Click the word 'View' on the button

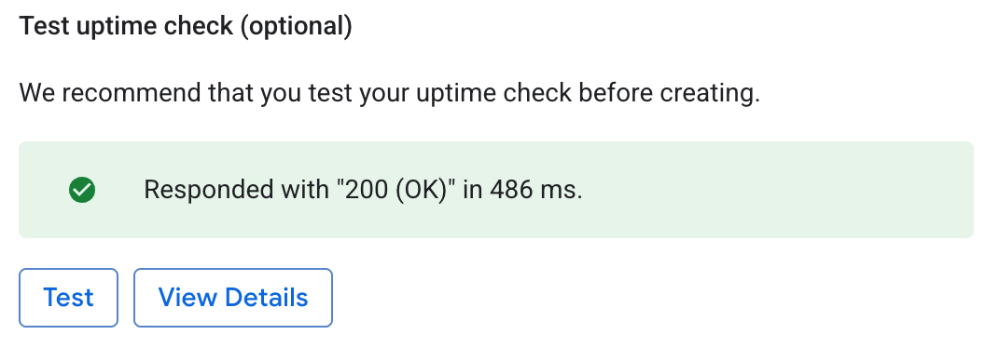[x=187, y=297]
